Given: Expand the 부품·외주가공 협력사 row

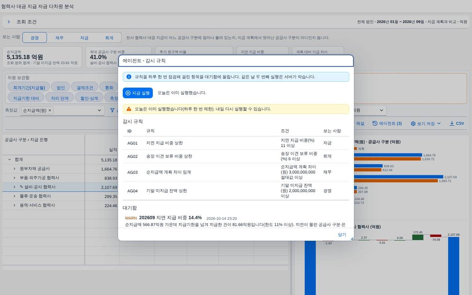Looking at the screenshot, I should [x=15, y=178].
